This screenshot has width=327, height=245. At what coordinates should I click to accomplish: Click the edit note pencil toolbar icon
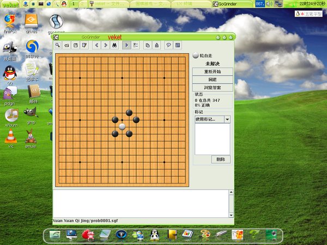84,45
